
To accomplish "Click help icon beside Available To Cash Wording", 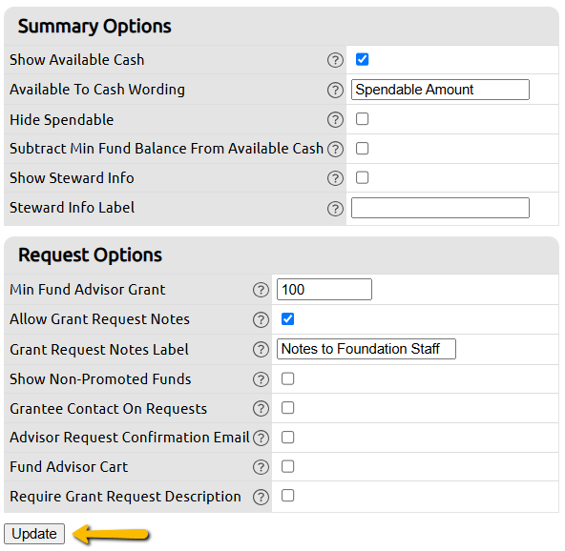I will (335, 90).
